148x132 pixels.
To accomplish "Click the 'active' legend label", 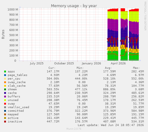I will pyautogui.click(x=13, y=118).
